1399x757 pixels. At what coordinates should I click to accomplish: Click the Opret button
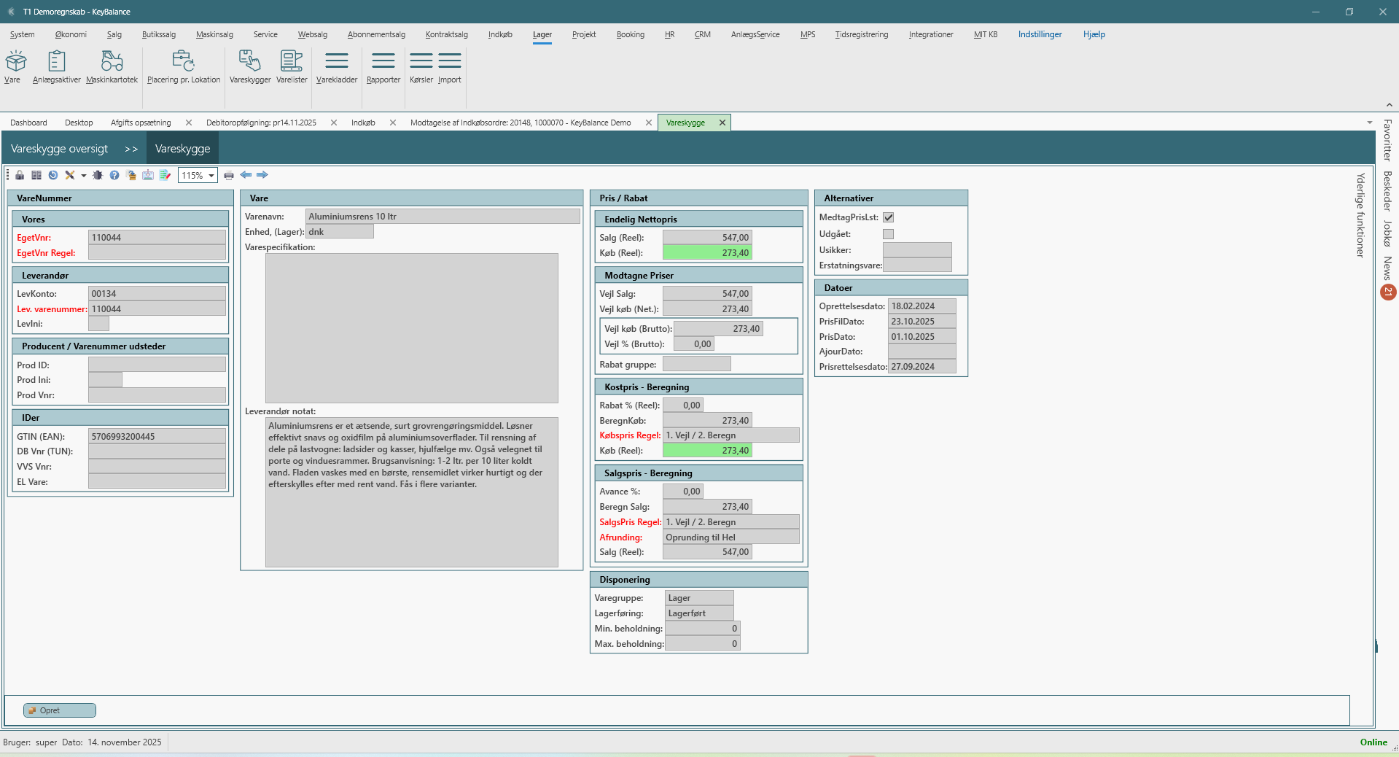click(59, 710)
